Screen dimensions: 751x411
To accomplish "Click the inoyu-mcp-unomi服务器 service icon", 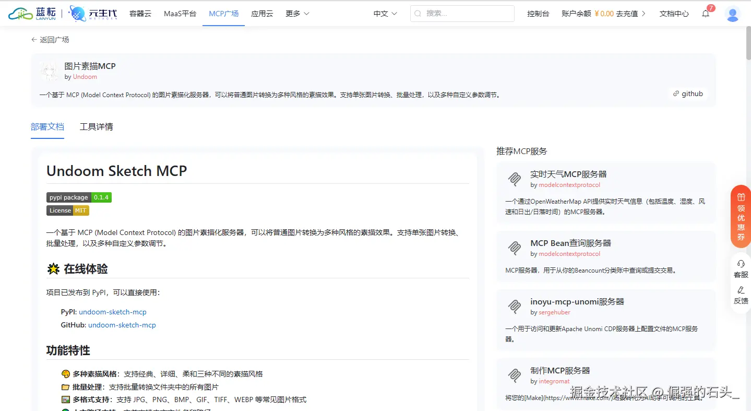I will [x=514, y=306].
